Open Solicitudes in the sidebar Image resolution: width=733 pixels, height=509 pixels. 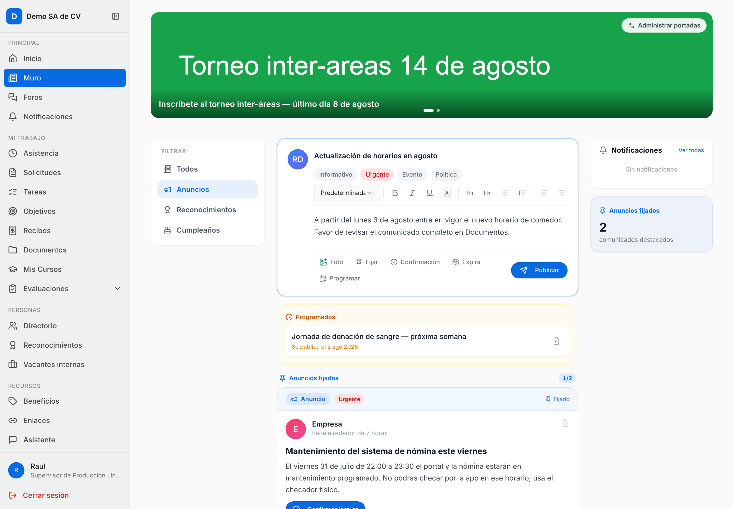[65, 173]
